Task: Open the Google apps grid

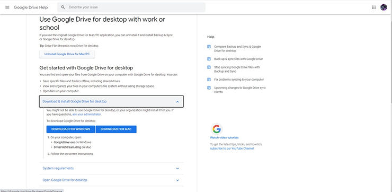Action: pos(374,7)
